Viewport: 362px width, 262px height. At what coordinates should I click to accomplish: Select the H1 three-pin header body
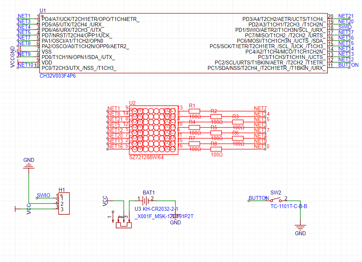click(64, 203)
